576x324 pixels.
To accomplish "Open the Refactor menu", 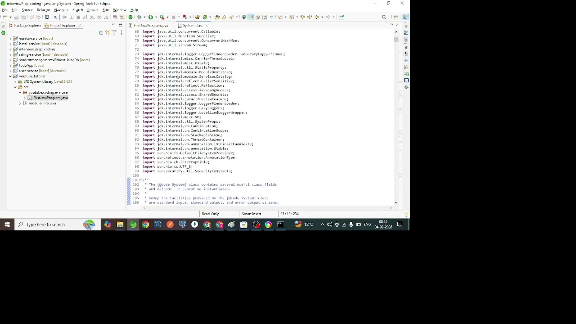I will coord(43,10).
